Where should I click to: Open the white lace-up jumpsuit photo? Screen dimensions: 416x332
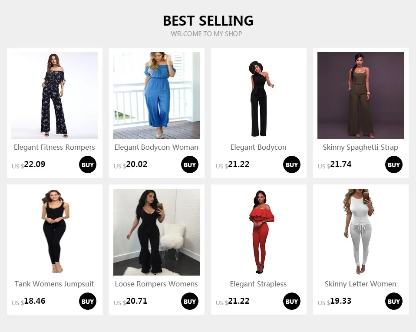pos(361,232)
